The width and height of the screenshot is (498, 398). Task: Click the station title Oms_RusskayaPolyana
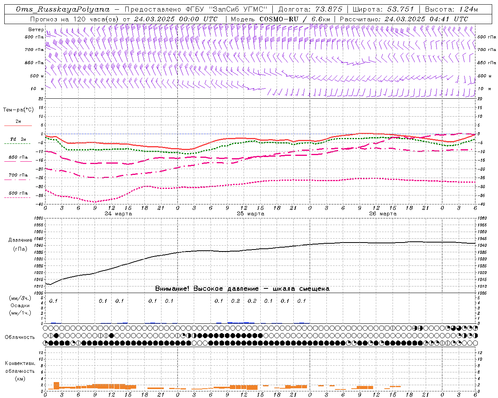(x=63, y=9)
